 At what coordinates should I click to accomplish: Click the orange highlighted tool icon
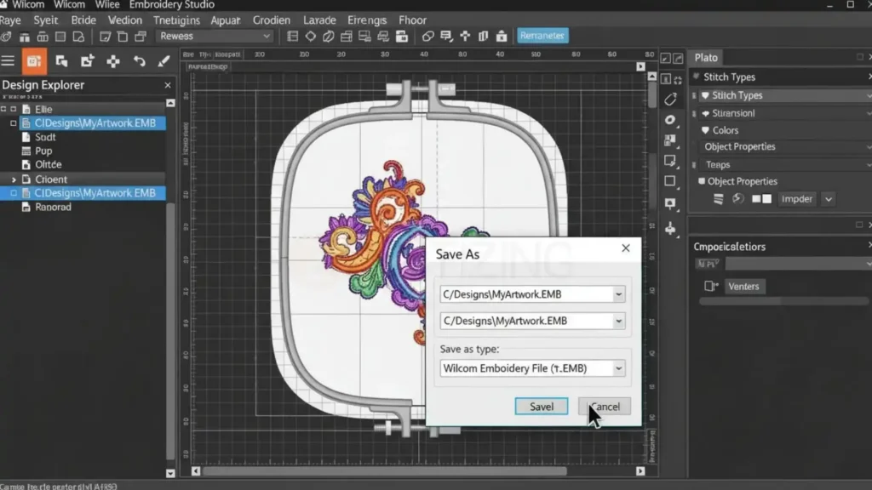point(34,61)
